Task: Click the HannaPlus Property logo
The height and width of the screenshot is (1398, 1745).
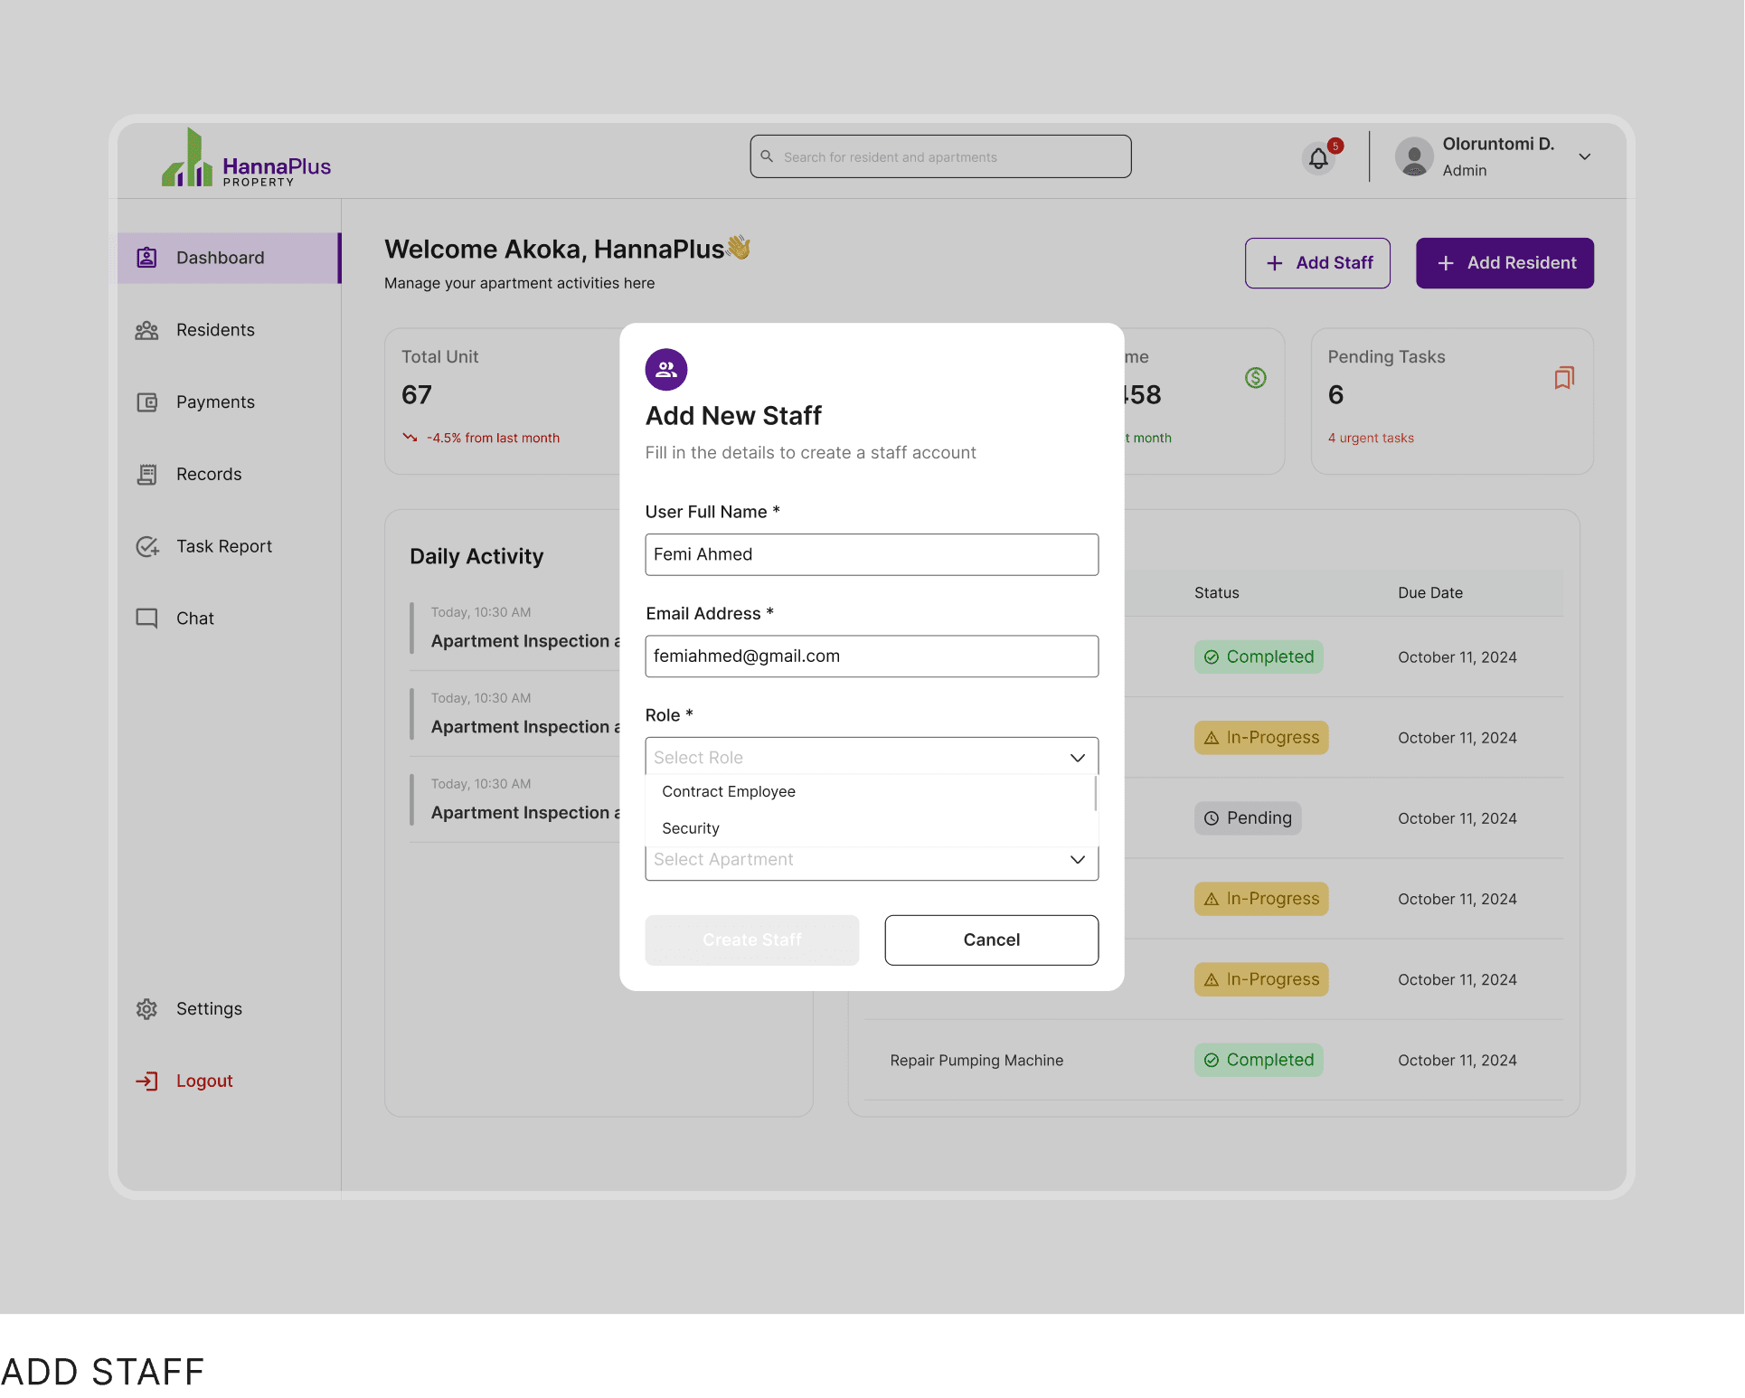Action: click(x=246, y=159)
